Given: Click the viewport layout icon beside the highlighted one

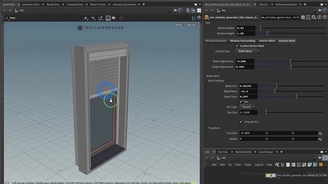Looking at the screenshot, I should coord(114,18).
